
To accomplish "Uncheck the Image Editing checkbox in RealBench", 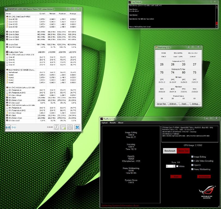I will coord(192,157).
